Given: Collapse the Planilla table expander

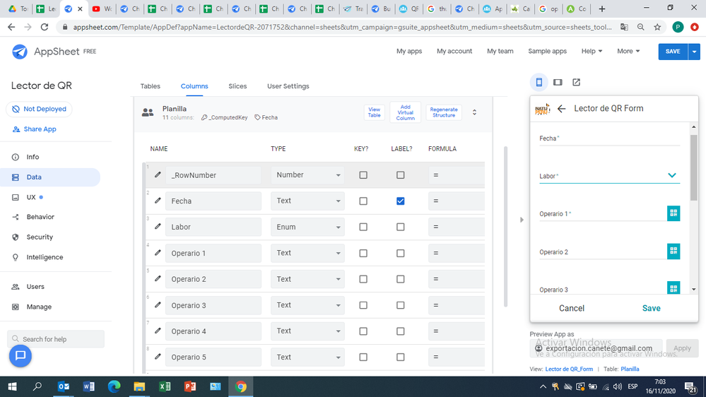Looking at the screenshot, I should pyautogui.click(x=474, y=112).
